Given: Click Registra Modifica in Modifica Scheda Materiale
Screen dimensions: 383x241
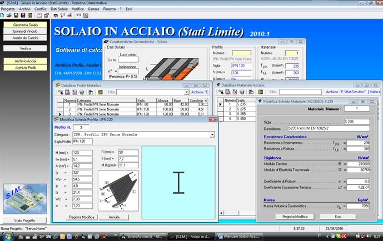Looking at the screenshot, I should point(295,217).
